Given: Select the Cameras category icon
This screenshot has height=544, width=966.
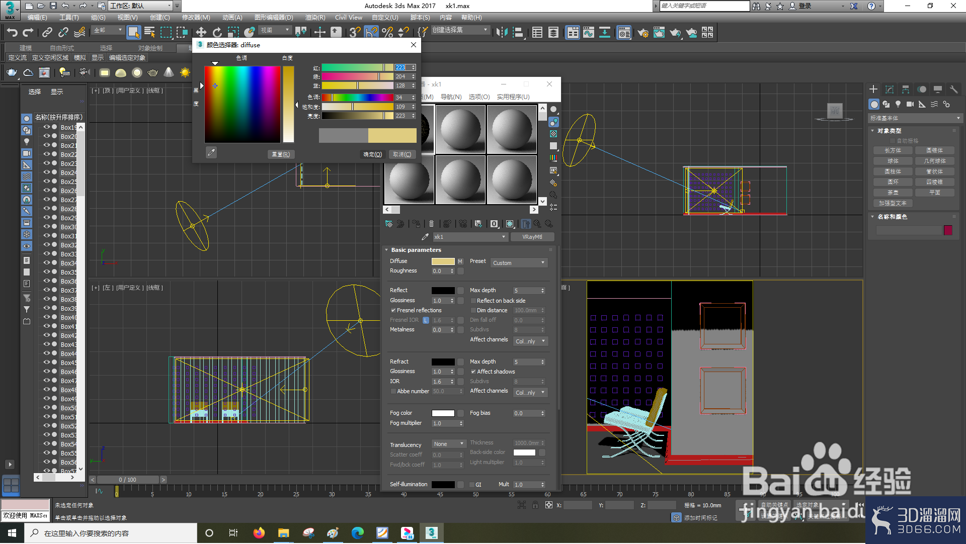Looking at the screenshot, I should (x=910, y=104).
